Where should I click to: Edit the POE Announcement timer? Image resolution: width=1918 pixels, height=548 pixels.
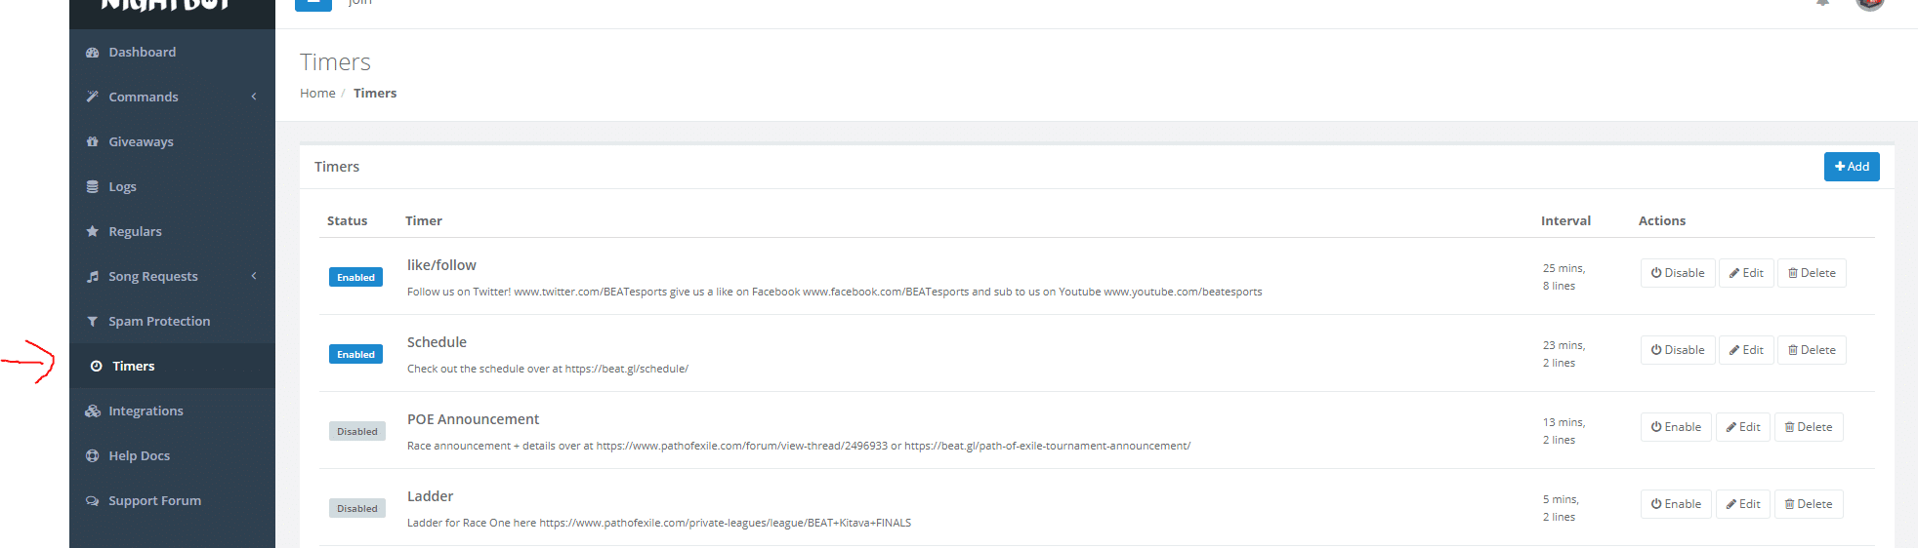point(1743,427)
